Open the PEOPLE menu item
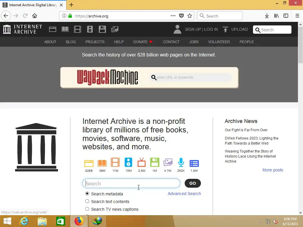 click(x=246, y=42)
